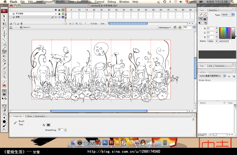Open the B value slider arrow
The width and height of the screenshot is (237, 155).
[217, 37]
